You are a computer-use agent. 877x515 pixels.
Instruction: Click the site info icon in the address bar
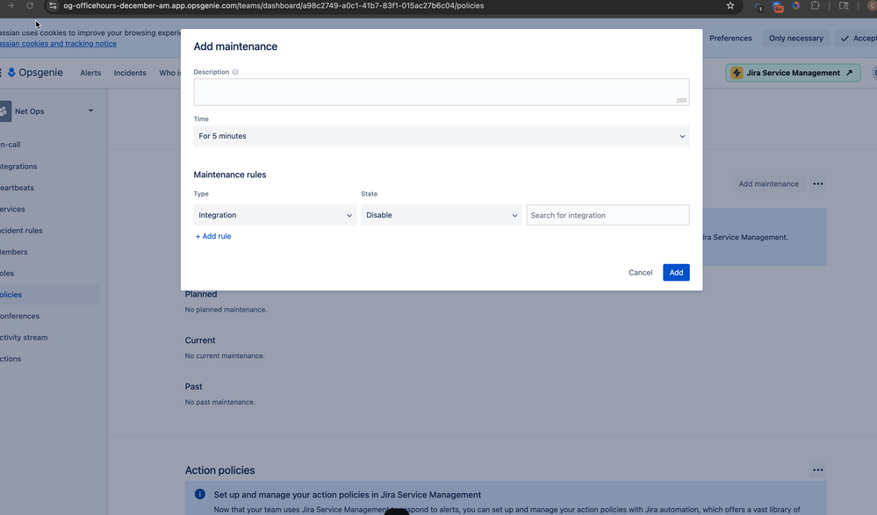(x=52, y=5)
